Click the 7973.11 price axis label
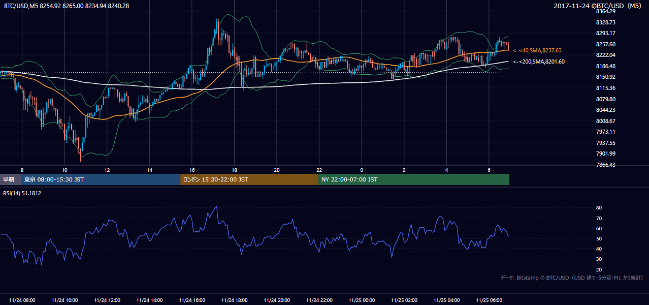This screenshot has width=649, height=305. pyautogui.click(x=605, y=132)
